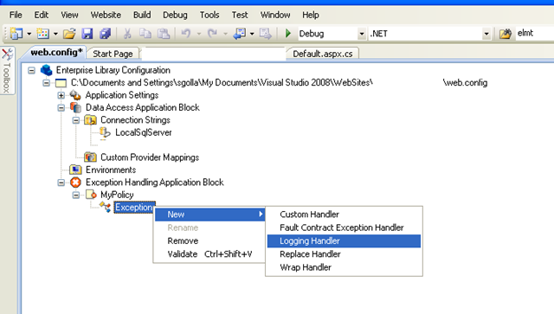Open the Build menu

click(x=142, y=15)
